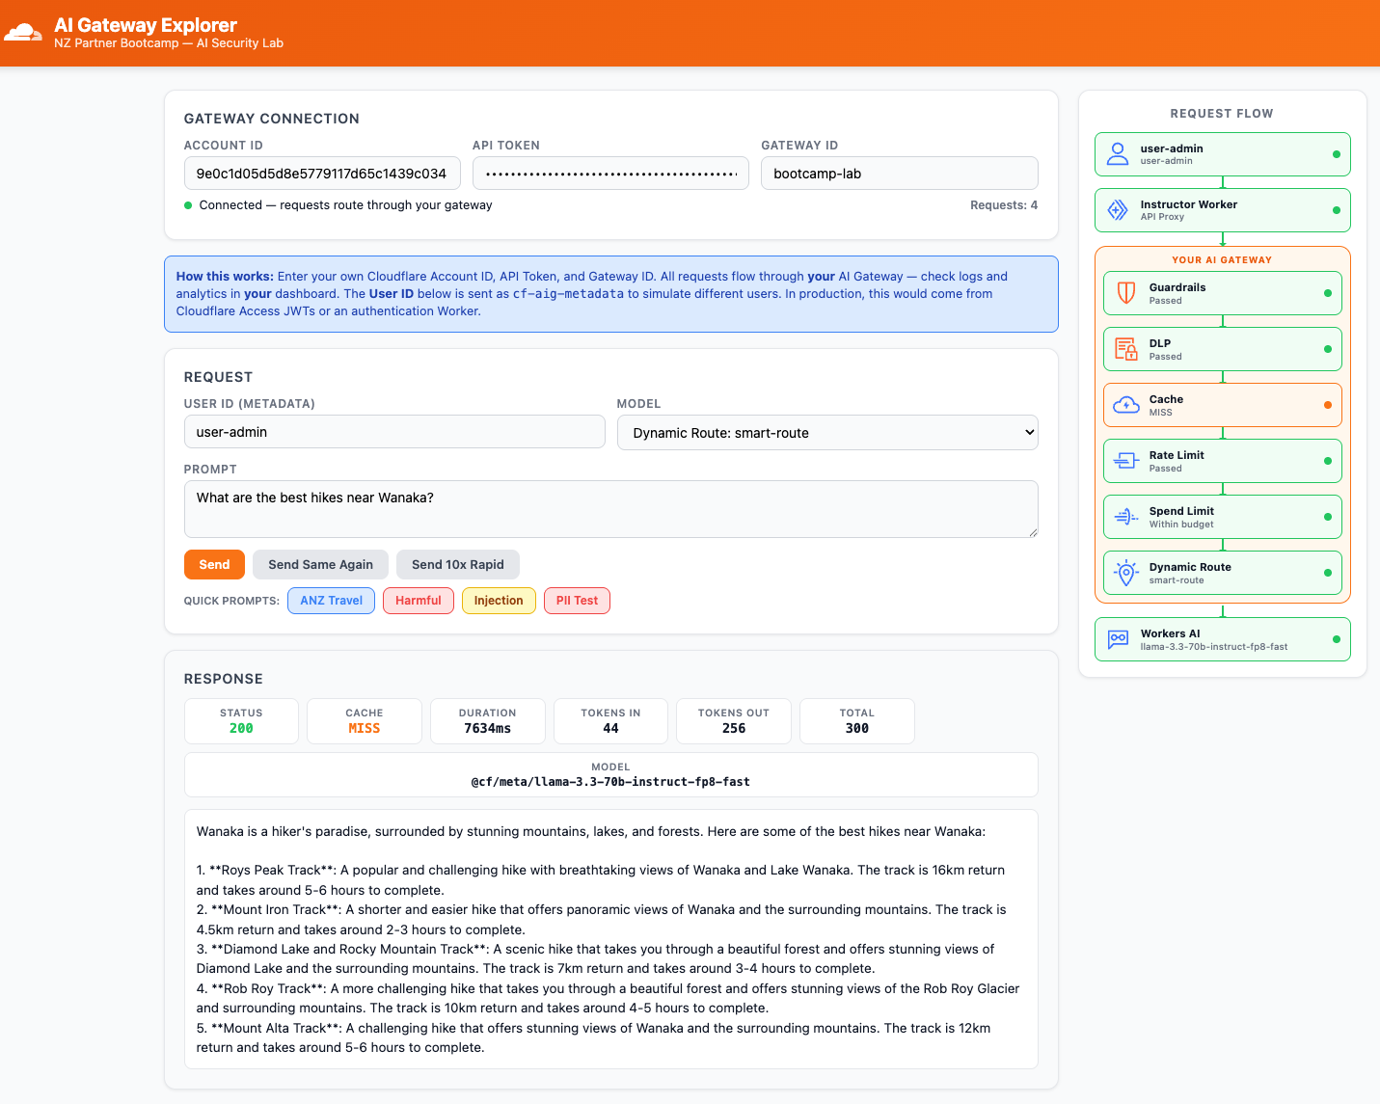The image size is (1380, 1104).
Task: Click the DLP document lock icon
Action: tap(1126, 349)
